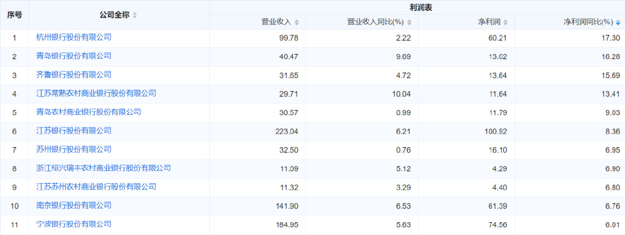Select revenue cell 31.65

coord(288,75)
